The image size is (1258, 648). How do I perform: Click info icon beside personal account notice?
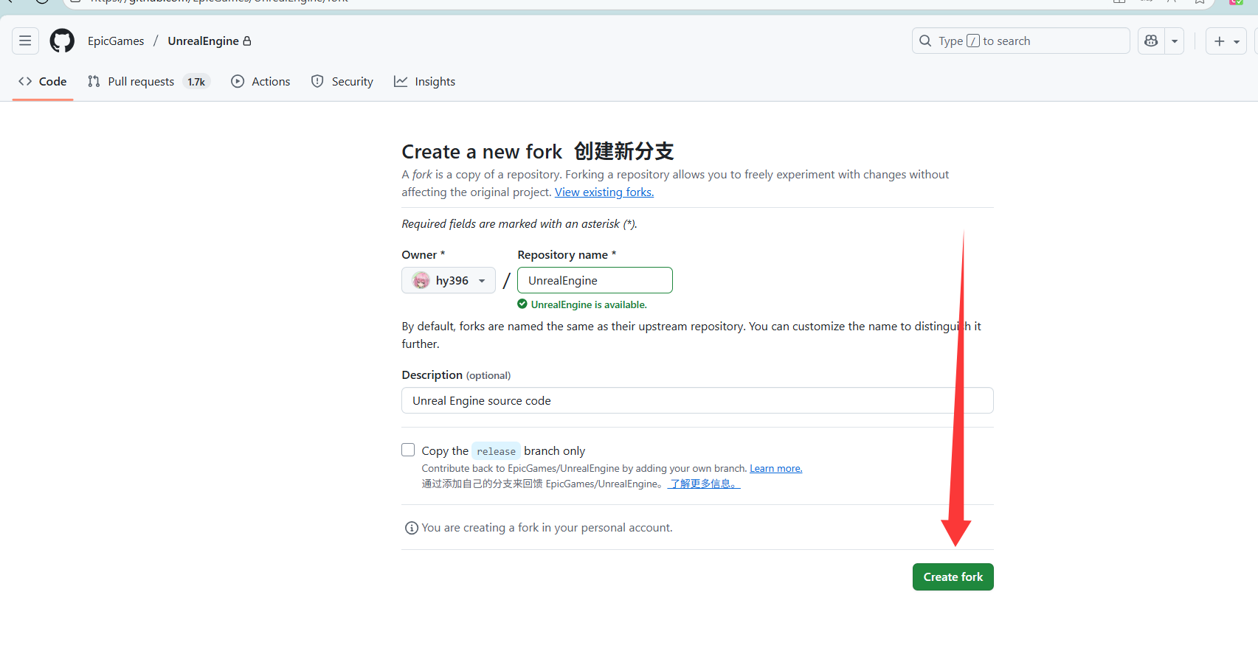coord(412,528)
